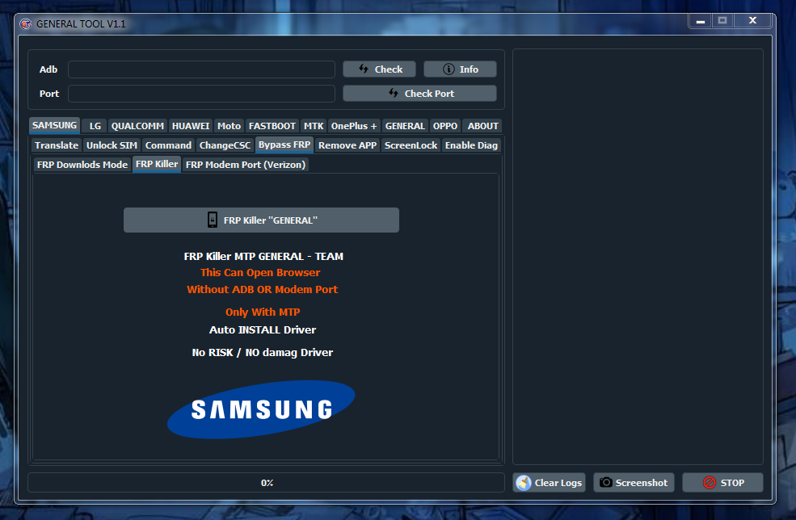Select the GENERAL tab
This screenshot has width=796, height=520.
coord(405,126)
